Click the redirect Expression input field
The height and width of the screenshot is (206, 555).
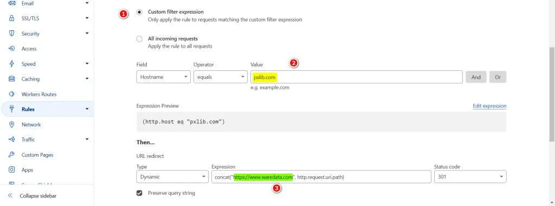tap(321, 177)
